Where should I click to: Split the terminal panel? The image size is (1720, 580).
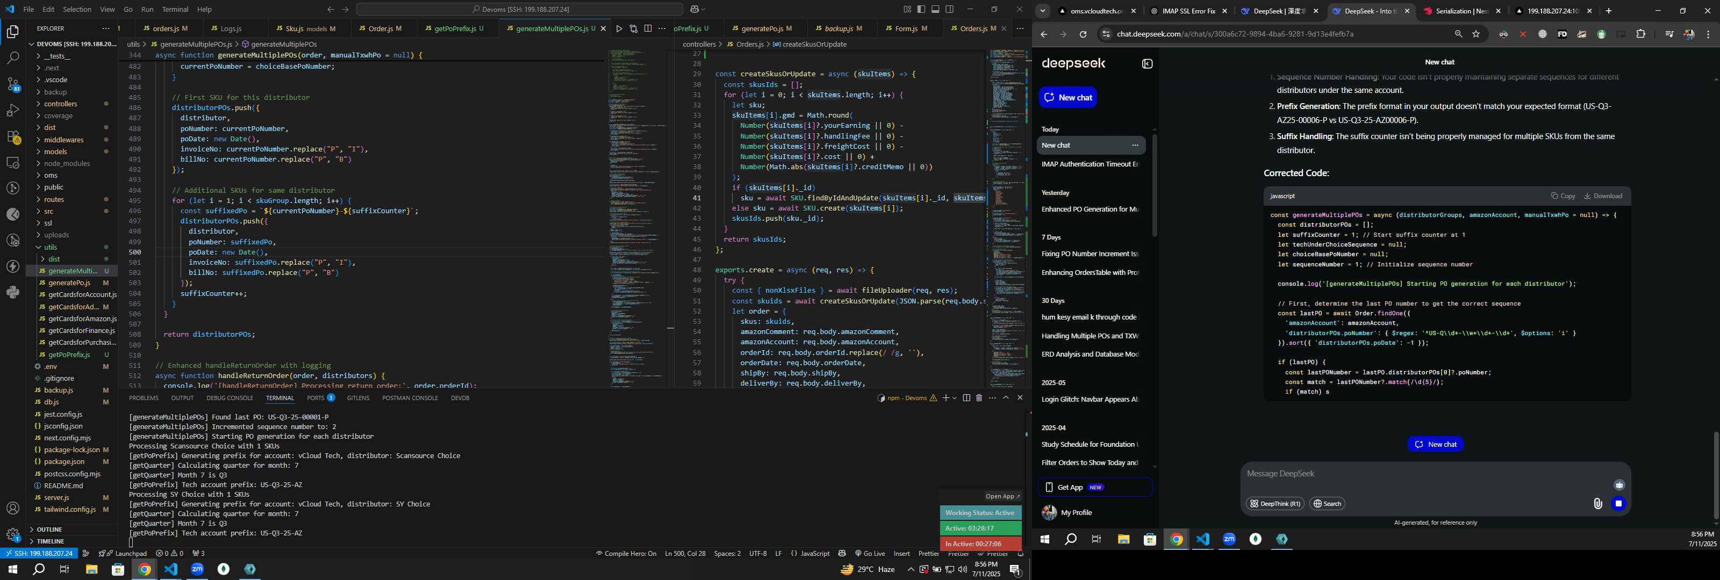coord(966,398)
